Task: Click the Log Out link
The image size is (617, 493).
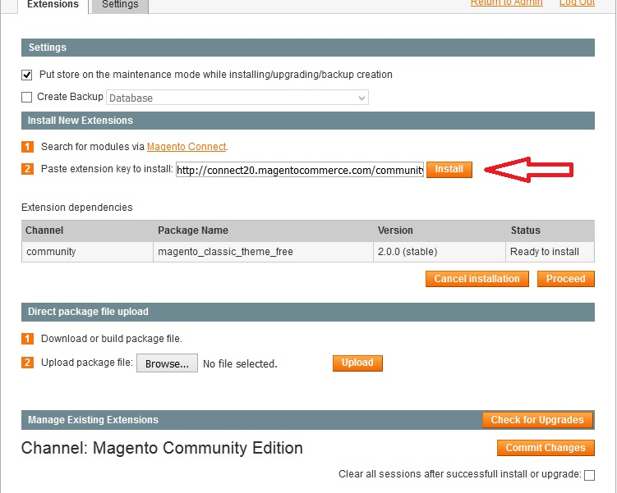Action: [x=577, y=3]
